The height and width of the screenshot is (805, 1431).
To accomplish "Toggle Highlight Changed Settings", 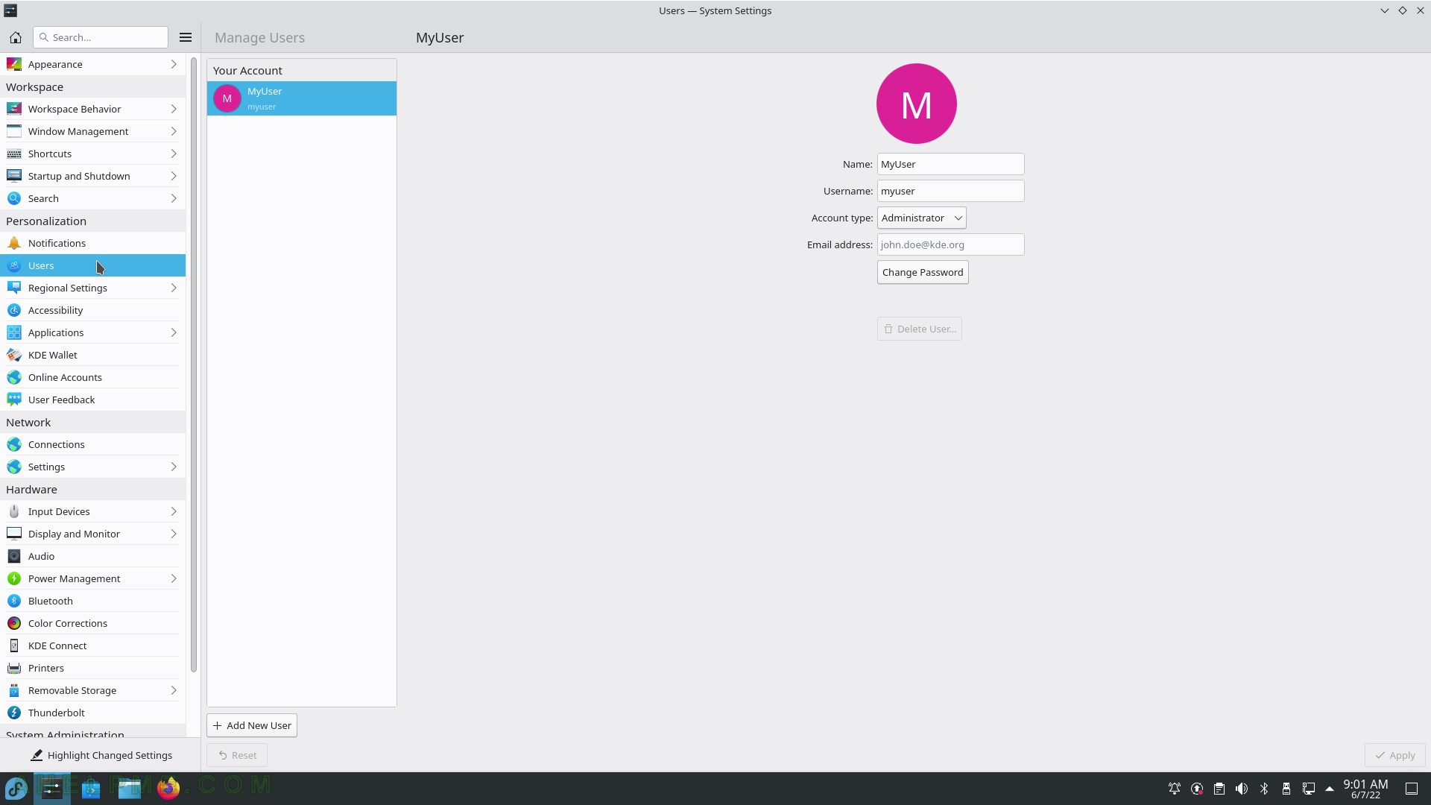I will 101,755.
